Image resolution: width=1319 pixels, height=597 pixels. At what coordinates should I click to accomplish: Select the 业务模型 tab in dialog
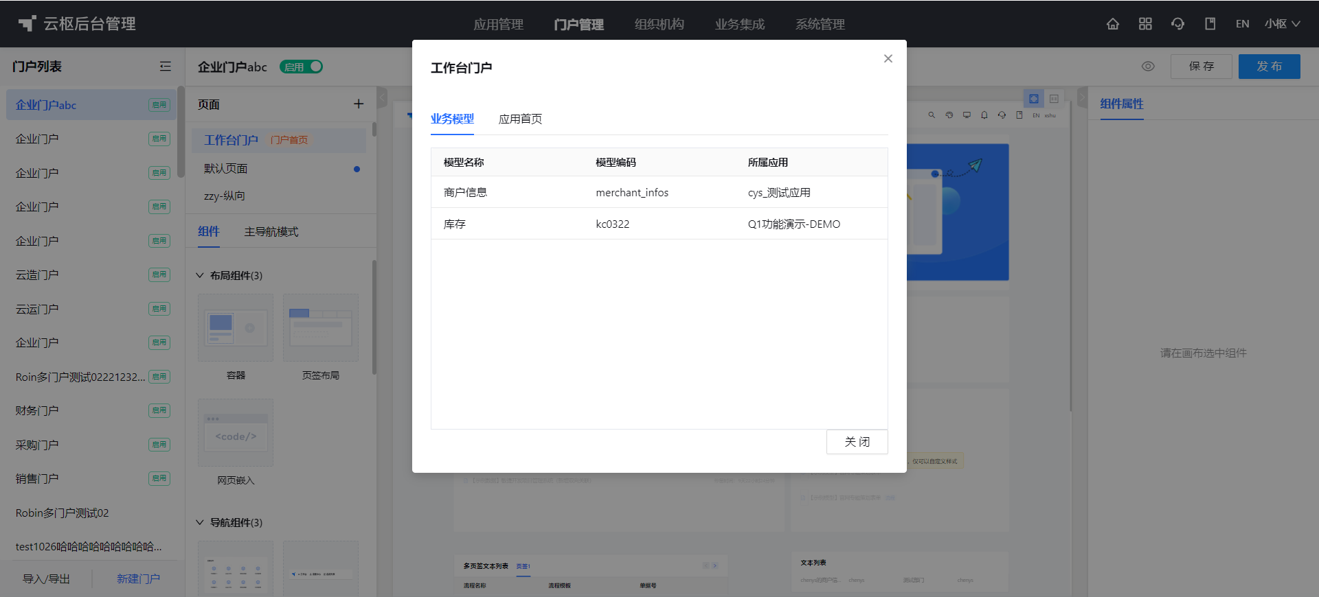click(x=452, y=119)
